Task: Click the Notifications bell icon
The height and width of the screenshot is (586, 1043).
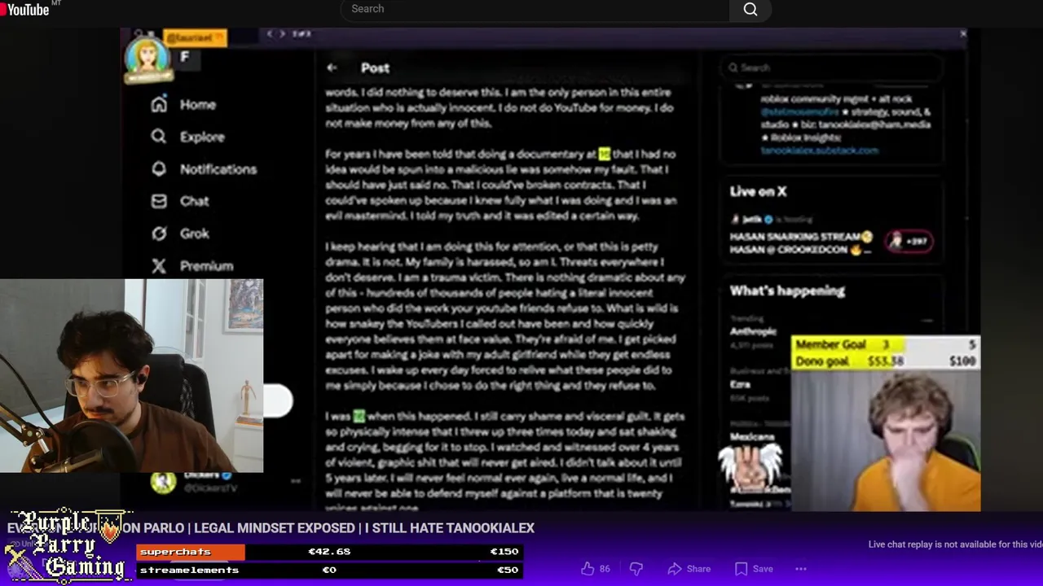Action: click(159, 169)
